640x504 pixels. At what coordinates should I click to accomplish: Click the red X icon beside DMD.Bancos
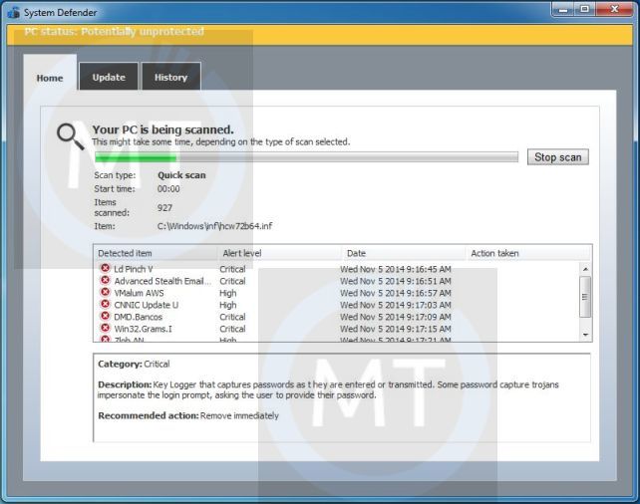(105, 316)
